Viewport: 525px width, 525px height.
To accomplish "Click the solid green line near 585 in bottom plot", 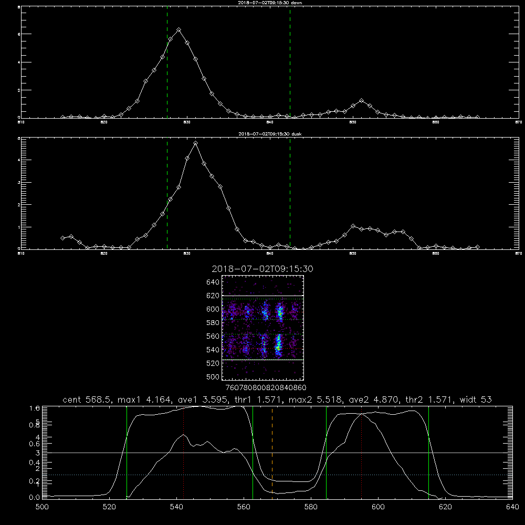I will (x=326, y=453).
